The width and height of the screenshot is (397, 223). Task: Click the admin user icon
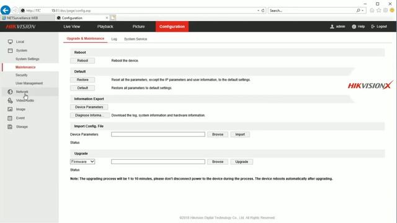point(332,27)
